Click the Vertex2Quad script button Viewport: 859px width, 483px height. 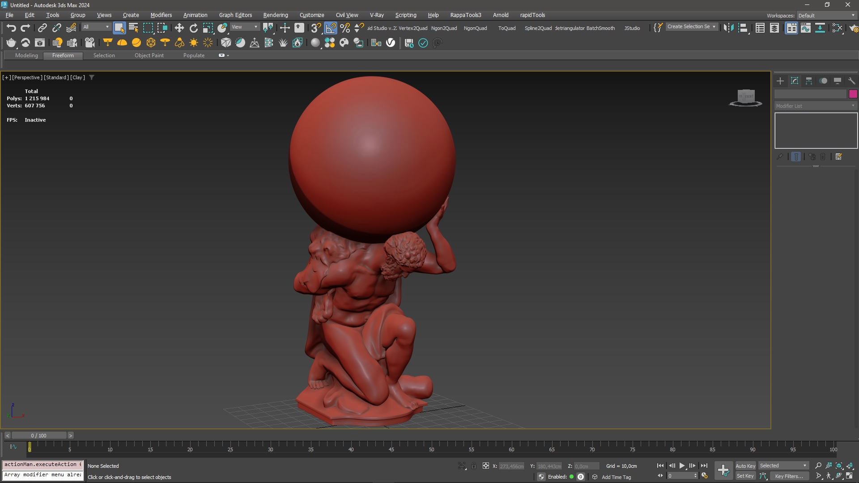413,28
